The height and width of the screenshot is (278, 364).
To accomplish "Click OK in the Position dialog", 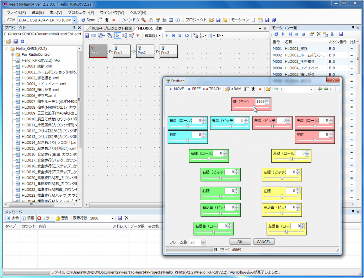I will [240, 241].
